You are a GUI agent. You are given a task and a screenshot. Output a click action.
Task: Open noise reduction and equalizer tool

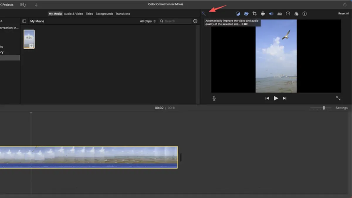[x=280, y=13]
